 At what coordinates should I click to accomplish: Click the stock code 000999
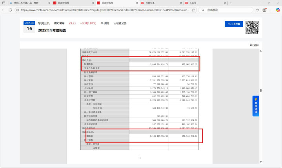pyautogui.click(x=59, y=23)
